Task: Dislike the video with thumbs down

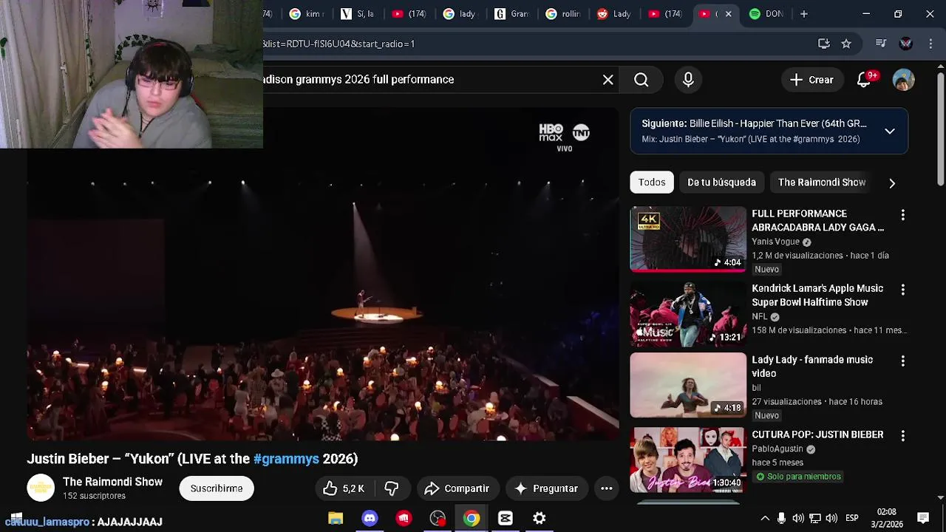Action: point(392,488)
